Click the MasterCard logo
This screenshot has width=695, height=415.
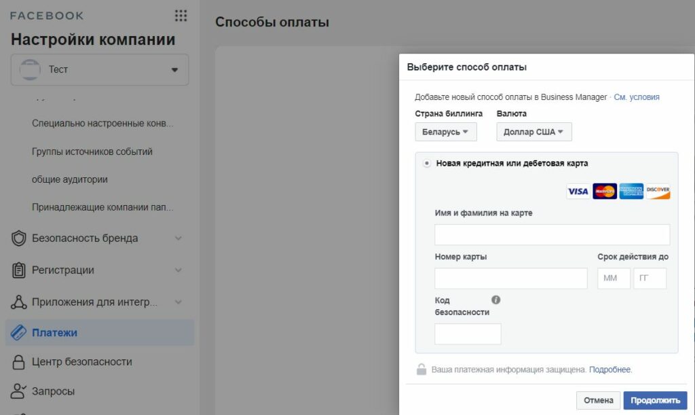click(605, 191)
